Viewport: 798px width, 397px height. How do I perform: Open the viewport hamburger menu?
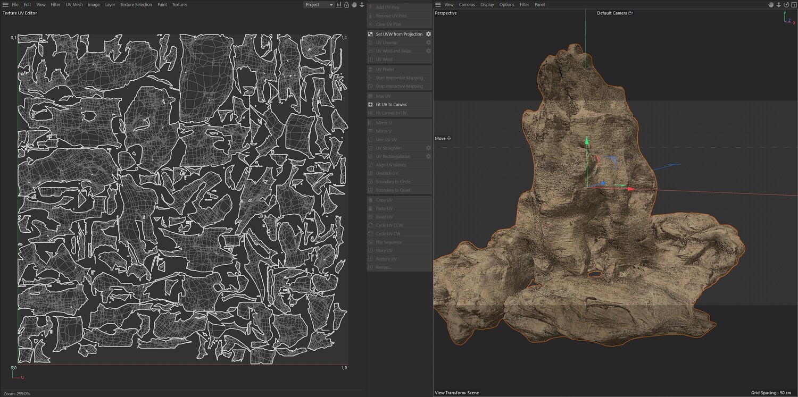[x=438, y=5]
